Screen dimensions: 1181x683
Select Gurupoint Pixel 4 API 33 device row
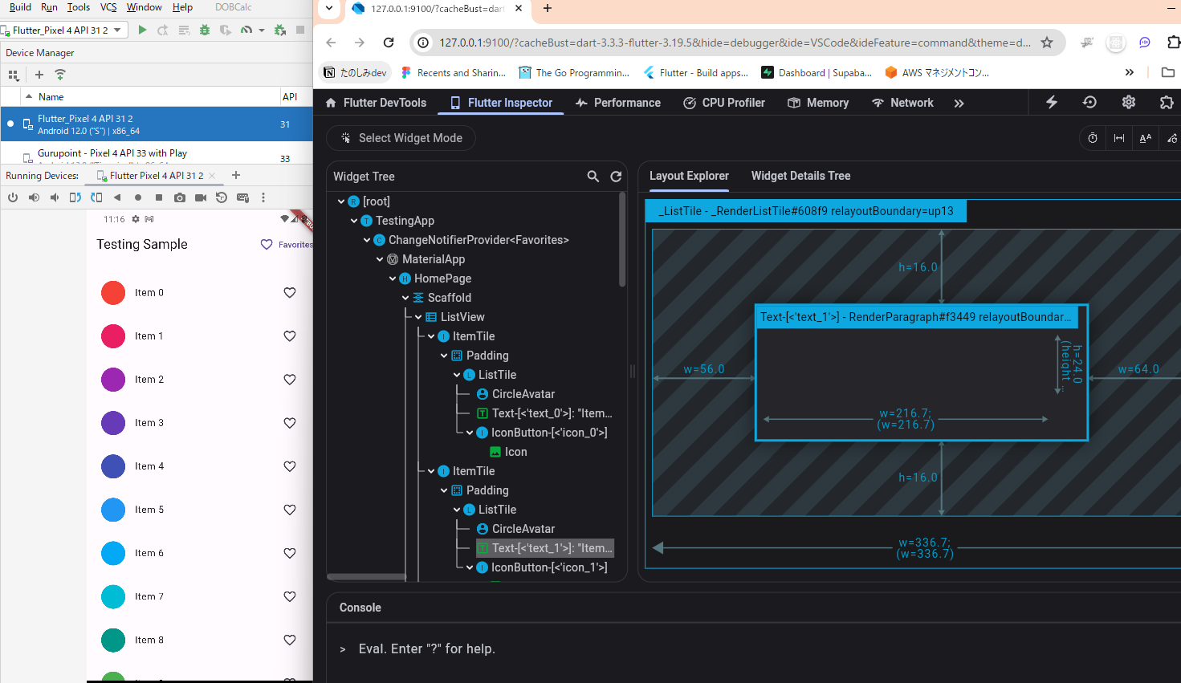tap(112, 153)
